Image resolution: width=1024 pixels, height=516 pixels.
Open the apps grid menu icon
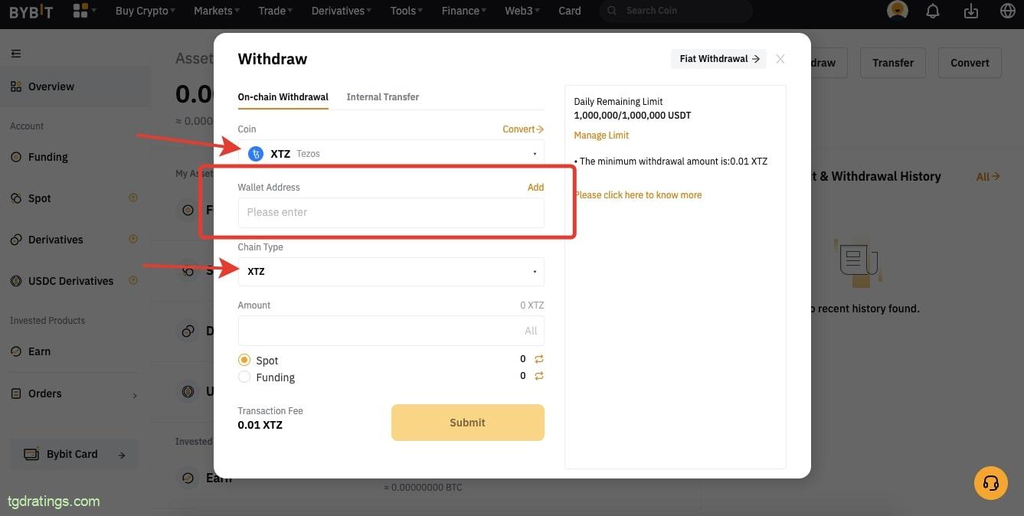coord(80,11)
